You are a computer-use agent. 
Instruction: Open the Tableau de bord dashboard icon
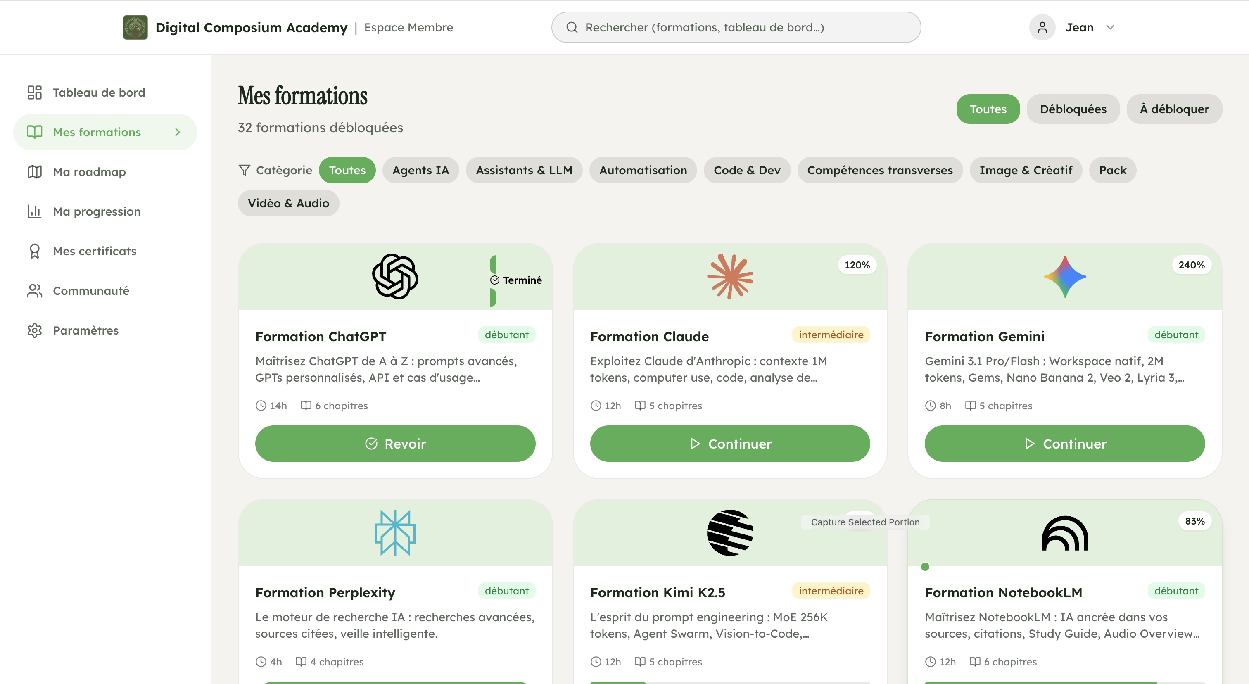pos(34,93)
